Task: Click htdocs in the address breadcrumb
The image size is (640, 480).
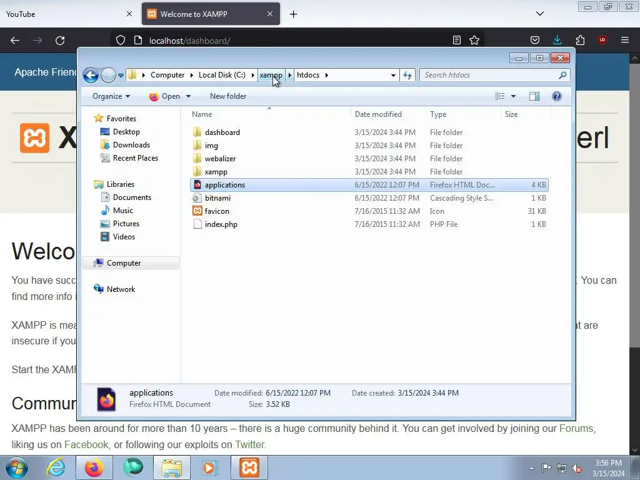Action: click(308, 75)
